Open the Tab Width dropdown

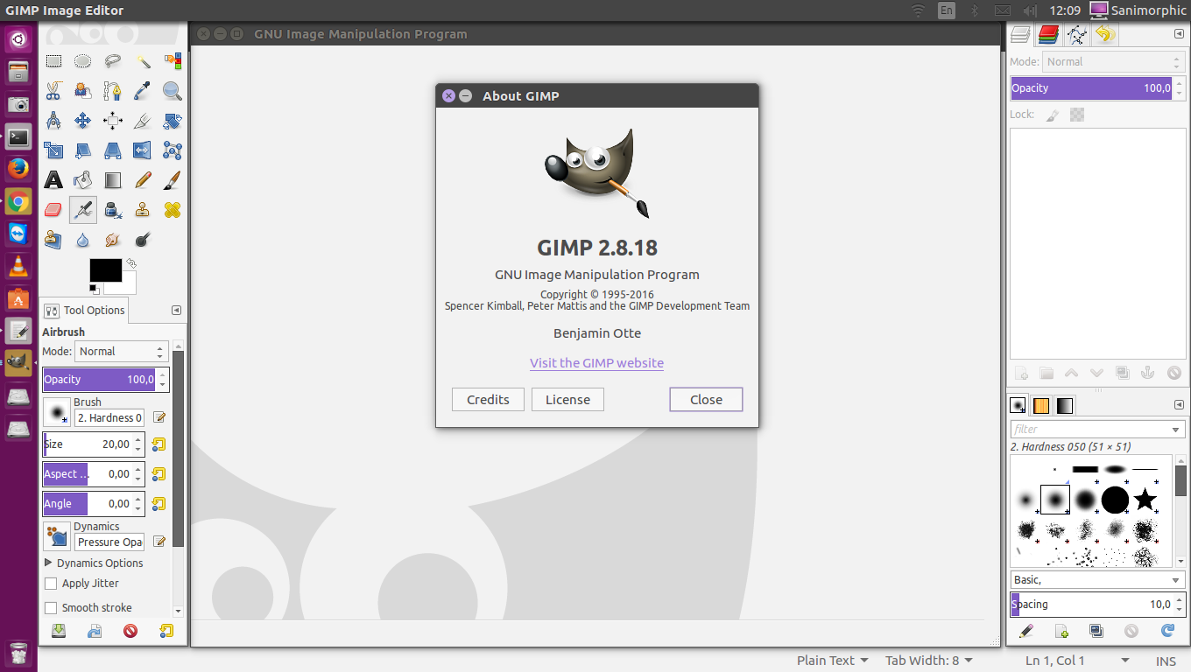pyautogui.click(x=929, y=661)
